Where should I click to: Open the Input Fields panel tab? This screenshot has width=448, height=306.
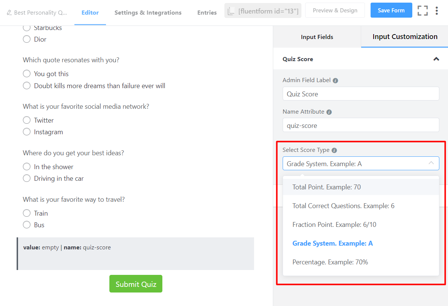coord(317,37)
